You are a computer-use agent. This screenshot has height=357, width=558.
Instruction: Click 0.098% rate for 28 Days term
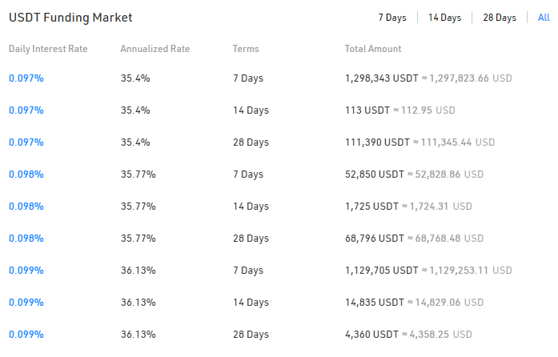(26, 239)
